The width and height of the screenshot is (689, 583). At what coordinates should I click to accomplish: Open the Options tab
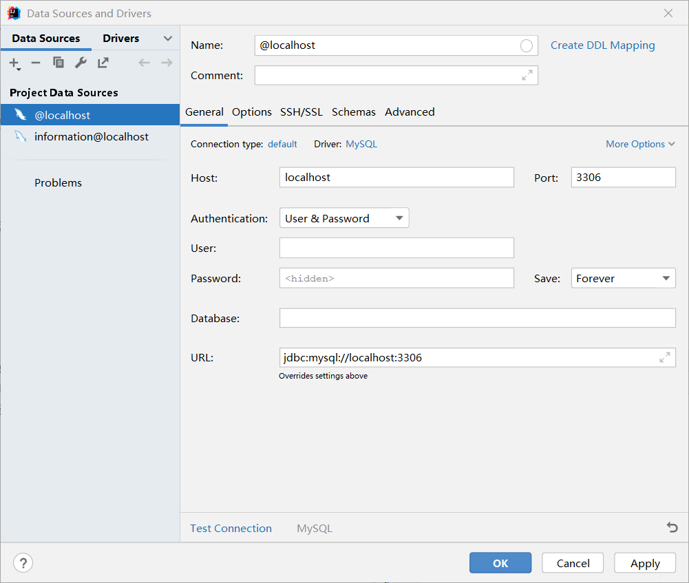[252, 112]
